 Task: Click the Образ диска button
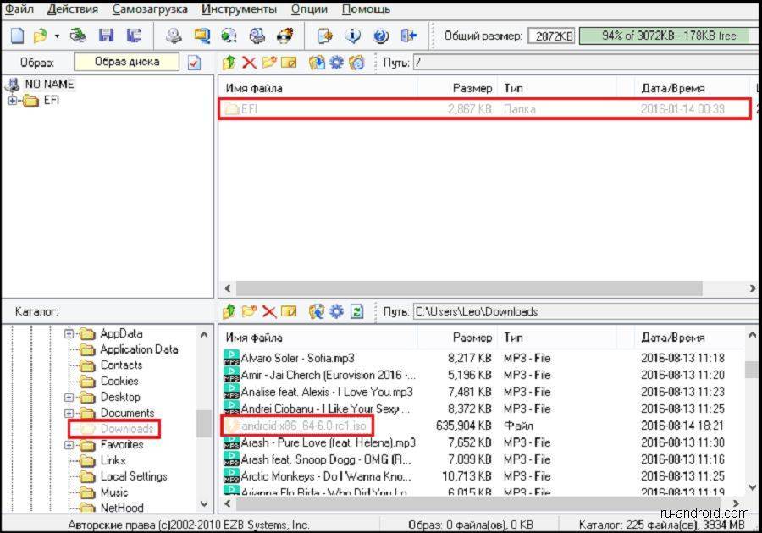coord(126,62)
